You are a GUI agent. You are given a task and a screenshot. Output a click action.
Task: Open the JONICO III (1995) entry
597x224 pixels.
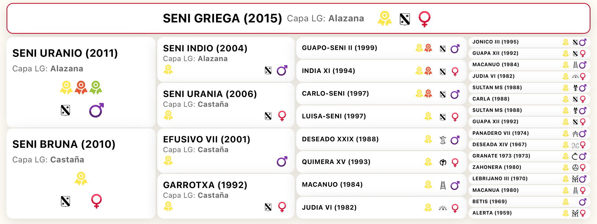coord(529,42)
